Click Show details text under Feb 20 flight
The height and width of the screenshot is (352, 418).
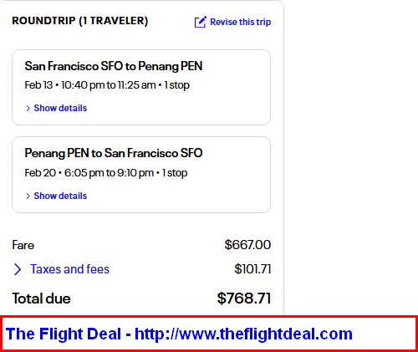tap(60, 196)
